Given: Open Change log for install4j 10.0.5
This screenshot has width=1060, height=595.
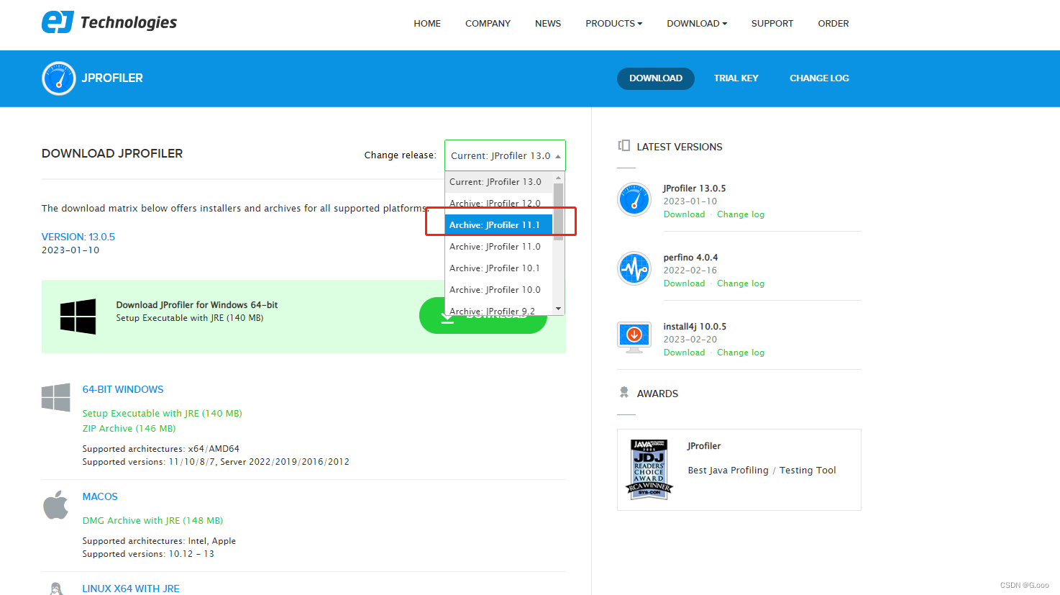Looking at the screenshot, I should pyautogui.click(x=741, y=353).
